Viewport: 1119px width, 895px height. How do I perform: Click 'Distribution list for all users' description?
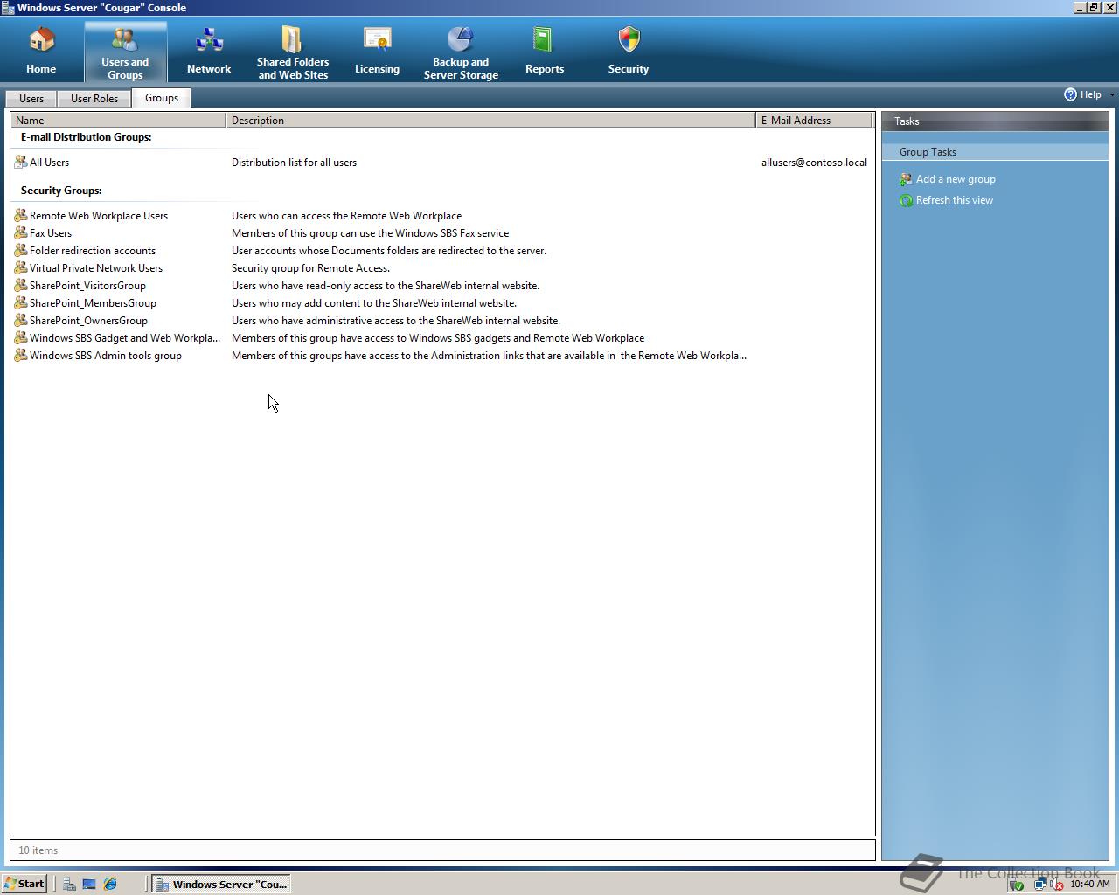pyautogui.click(x=294, y=163)
